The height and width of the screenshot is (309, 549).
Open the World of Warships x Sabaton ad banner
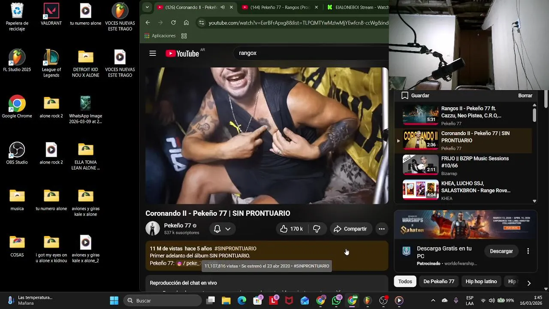465,225
